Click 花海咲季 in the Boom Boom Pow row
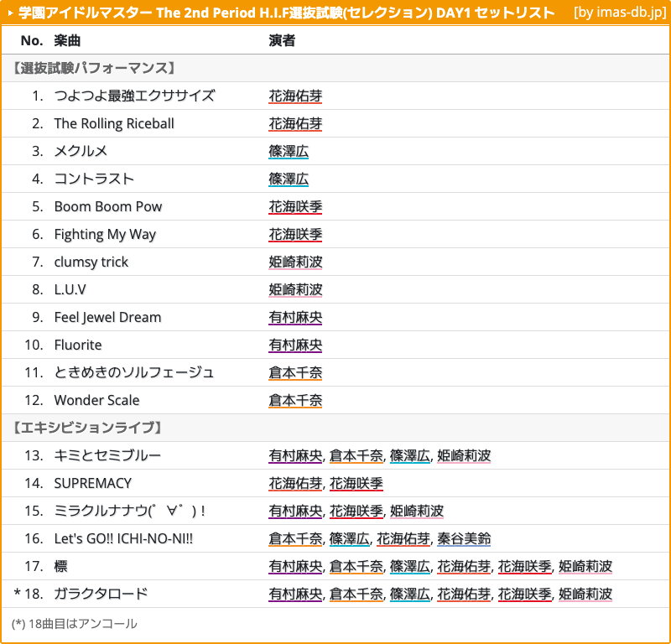 295,206
